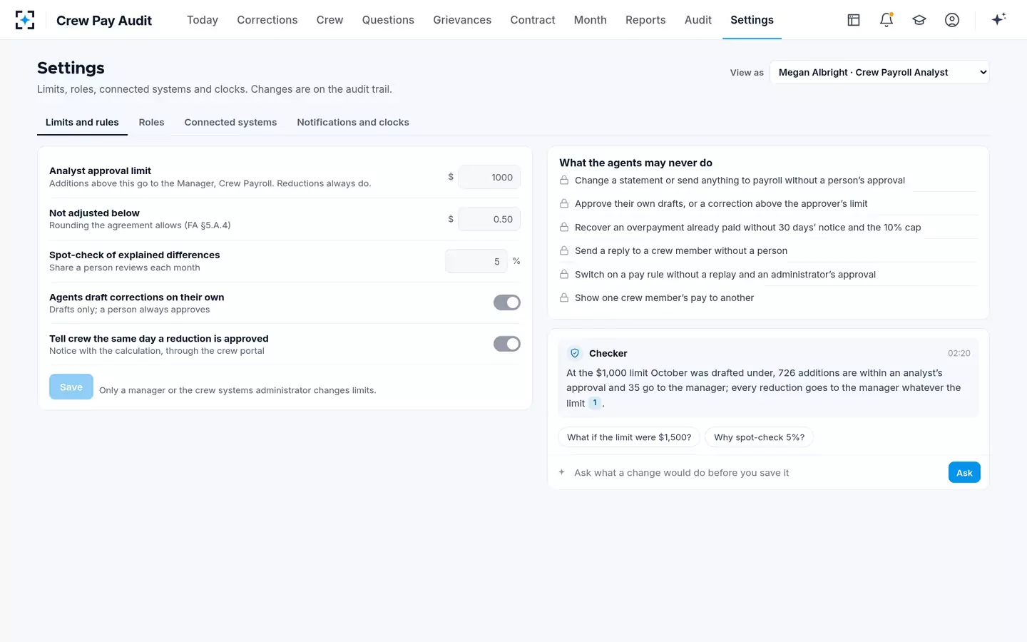Switch to Notifications and clocks tab
Image resolution: width=1027 pixels, height=642 pixels.
[353, 123]
